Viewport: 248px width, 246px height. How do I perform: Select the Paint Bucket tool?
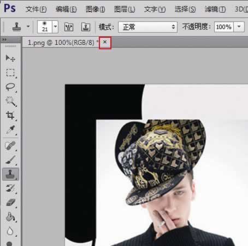tap(10, 216)
